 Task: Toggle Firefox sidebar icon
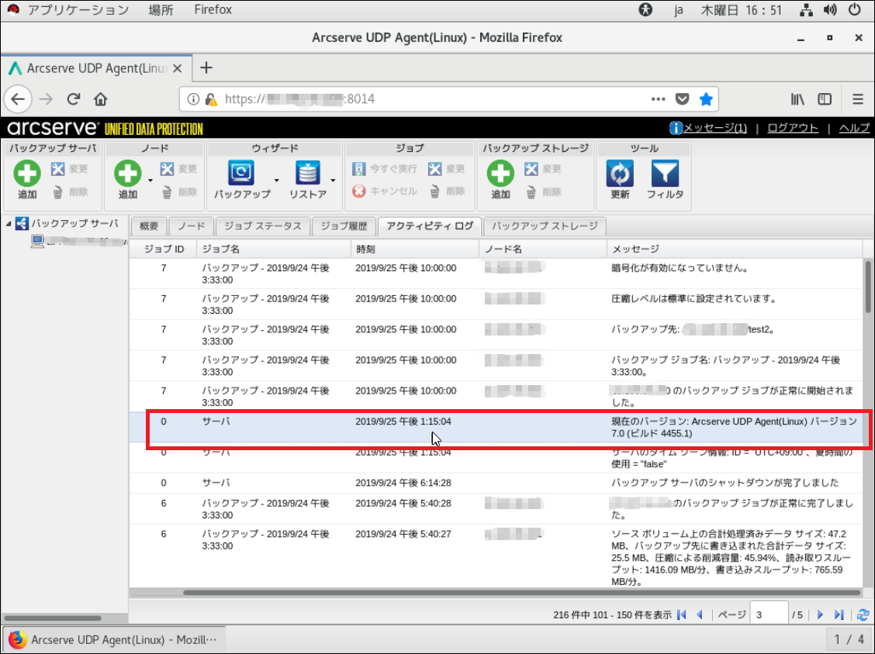tap(825, 99)
